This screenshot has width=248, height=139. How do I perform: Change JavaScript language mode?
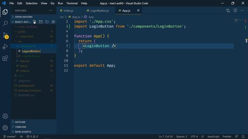[x=213, y=136]
